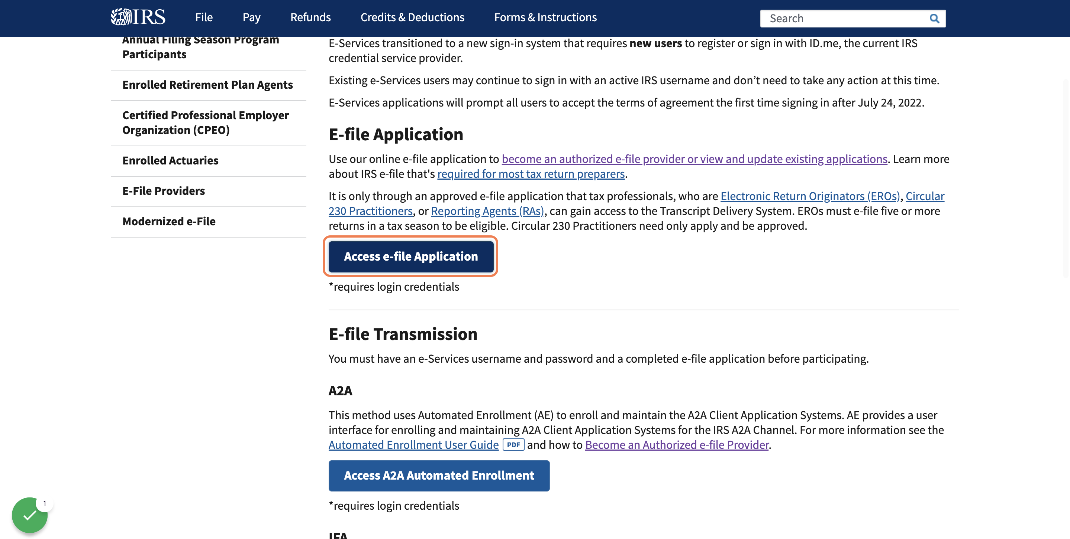The image size is (1070, 539).
Task: Open Forms & Instructions menu
Action: point(545,17)
